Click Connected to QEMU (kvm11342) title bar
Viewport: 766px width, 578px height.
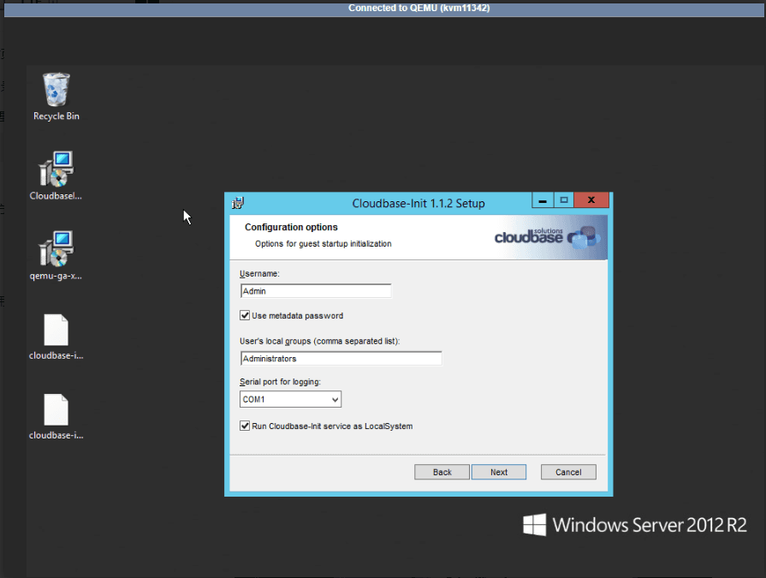tap(384, 9)
